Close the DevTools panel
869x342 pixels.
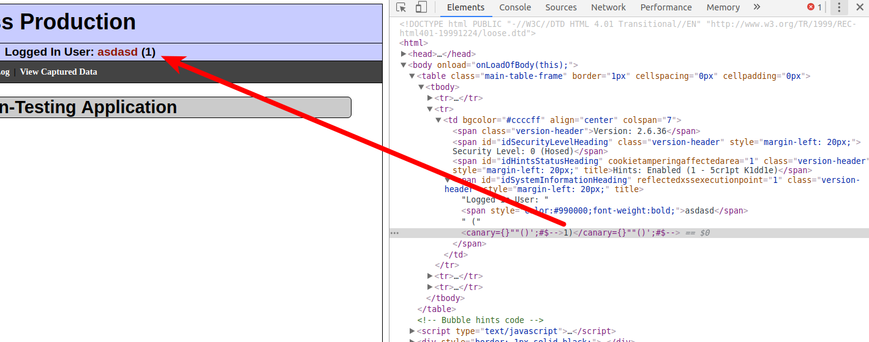click(859, 7)
